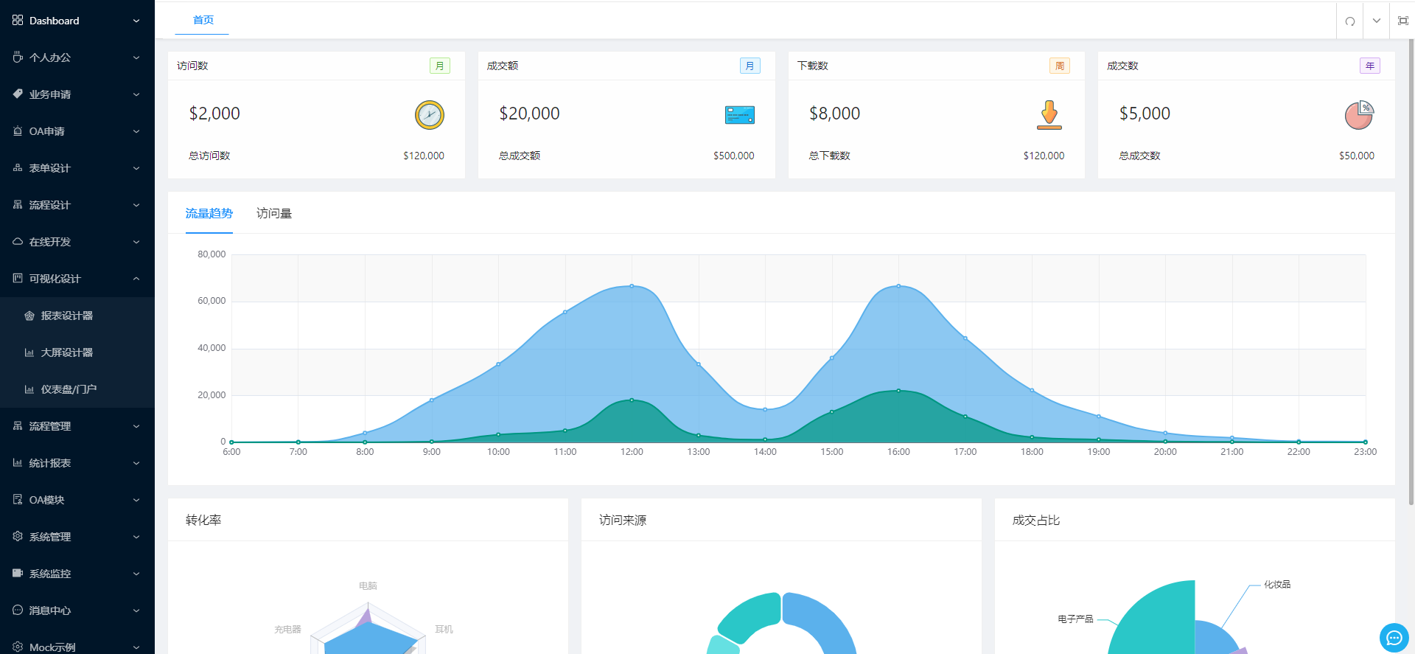
Task: Open the 流程管理 sidebar menu
Action: point(77,426)
